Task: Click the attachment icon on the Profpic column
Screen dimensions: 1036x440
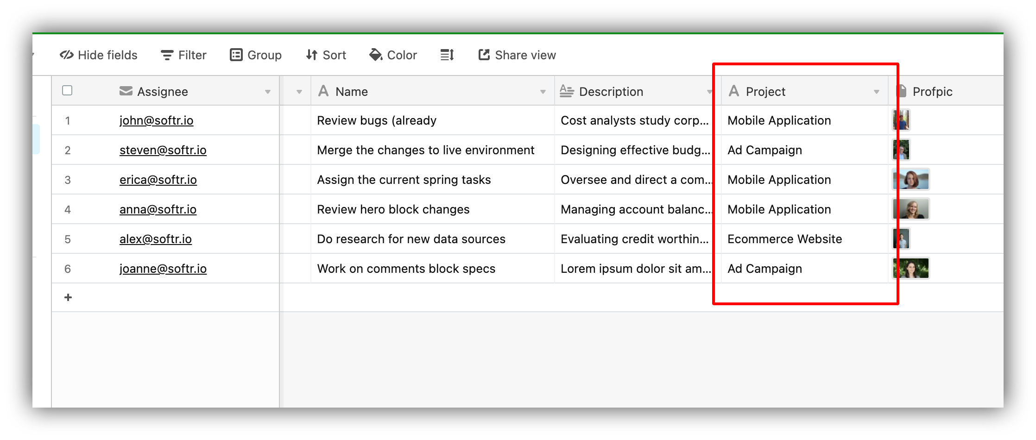Action: [902, 91]
